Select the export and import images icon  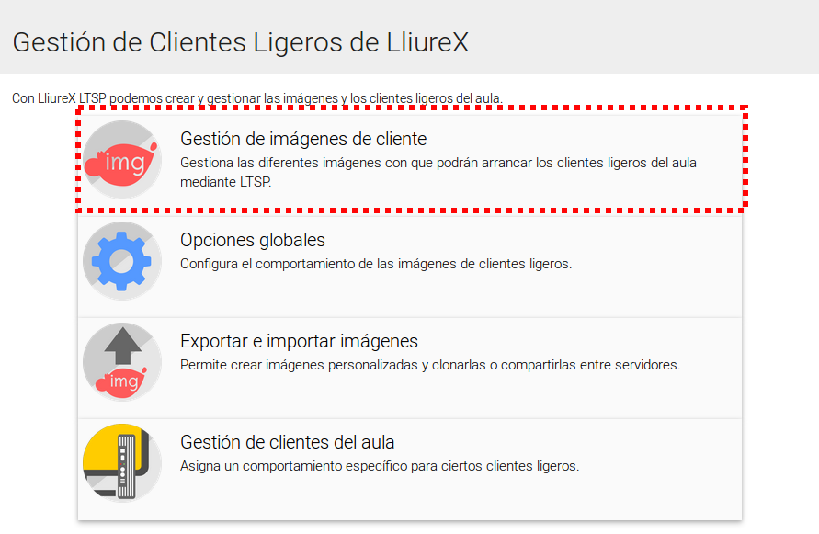(x=122, y=362)
